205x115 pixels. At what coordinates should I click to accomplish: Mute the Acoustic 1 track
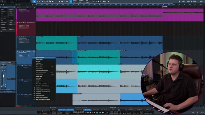click(x=20, y=37)
